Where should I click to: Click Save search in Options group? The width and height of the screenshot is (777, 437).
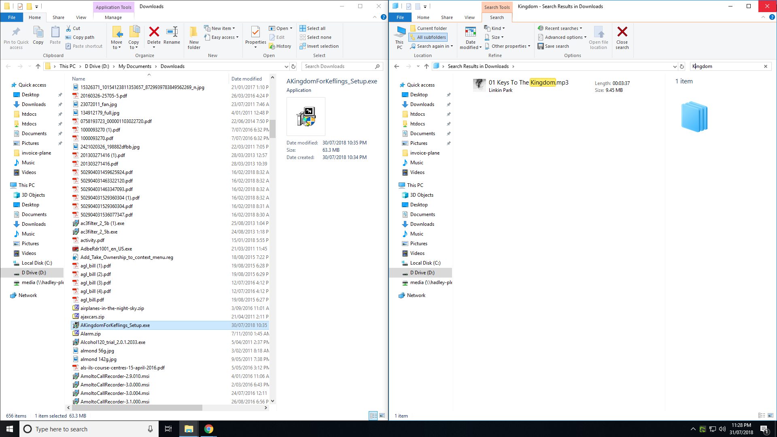point(553,46)
